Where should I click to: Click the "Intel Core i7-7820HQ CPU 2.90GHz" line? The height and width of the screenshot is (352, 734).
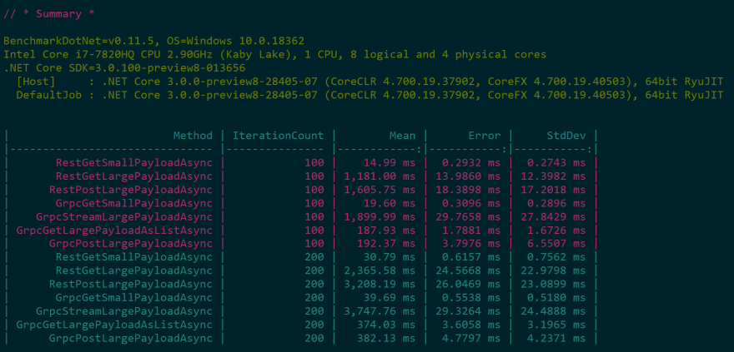274,55
